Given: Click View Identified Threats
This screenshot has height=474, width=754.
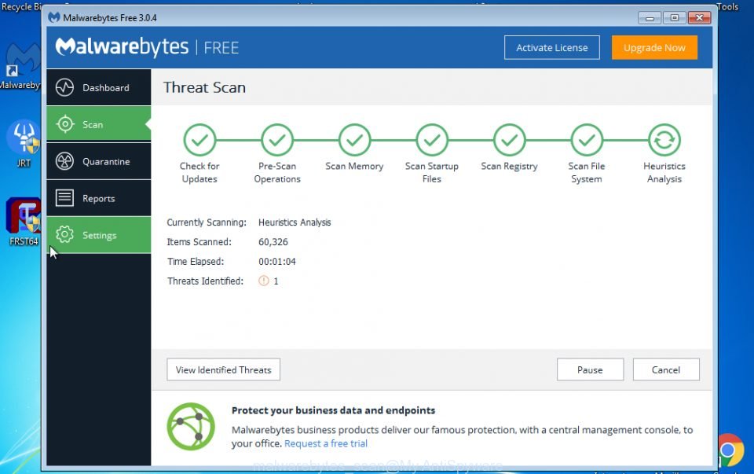Looking at the screenshot, I should coord(223,369).
